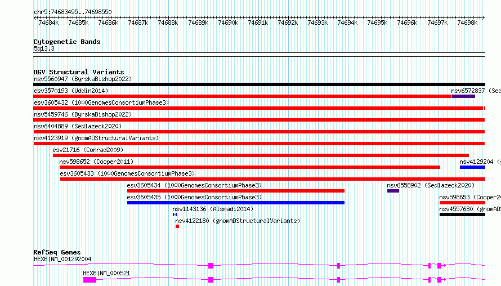Open the nsv4129204 variant label

point(480,162)
